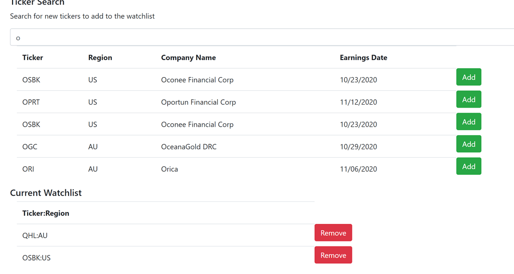Select the OSBK:US watchlist entry
The width and height of the screenshot is (514, 274).
pyautogui.click(x=36, y=257)
